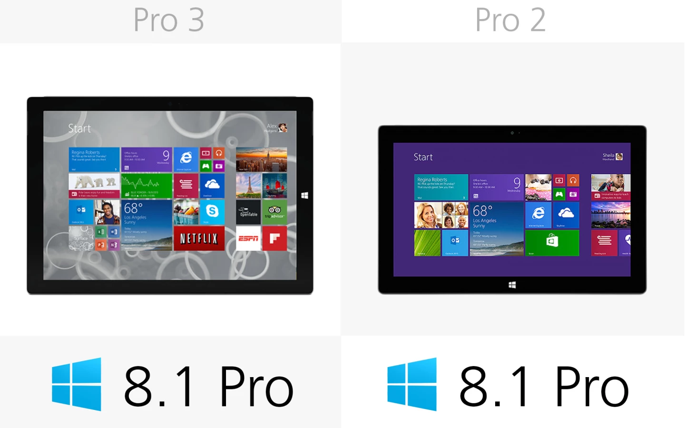Open the OpenTable black tile
Image resolution: width=685 pixels, height=428 pixels.
tap(248, 212)
